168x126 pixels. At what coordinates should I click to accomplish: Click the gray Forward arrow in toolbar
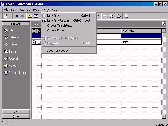tap(22, 16)
